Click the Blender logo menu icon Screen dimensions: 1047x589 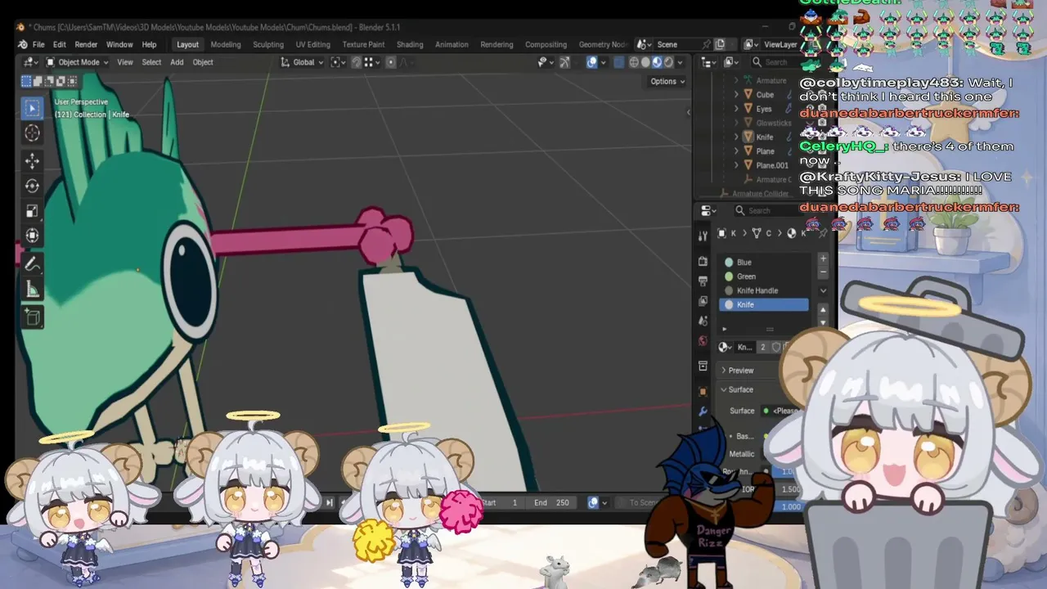click(22, 44)
